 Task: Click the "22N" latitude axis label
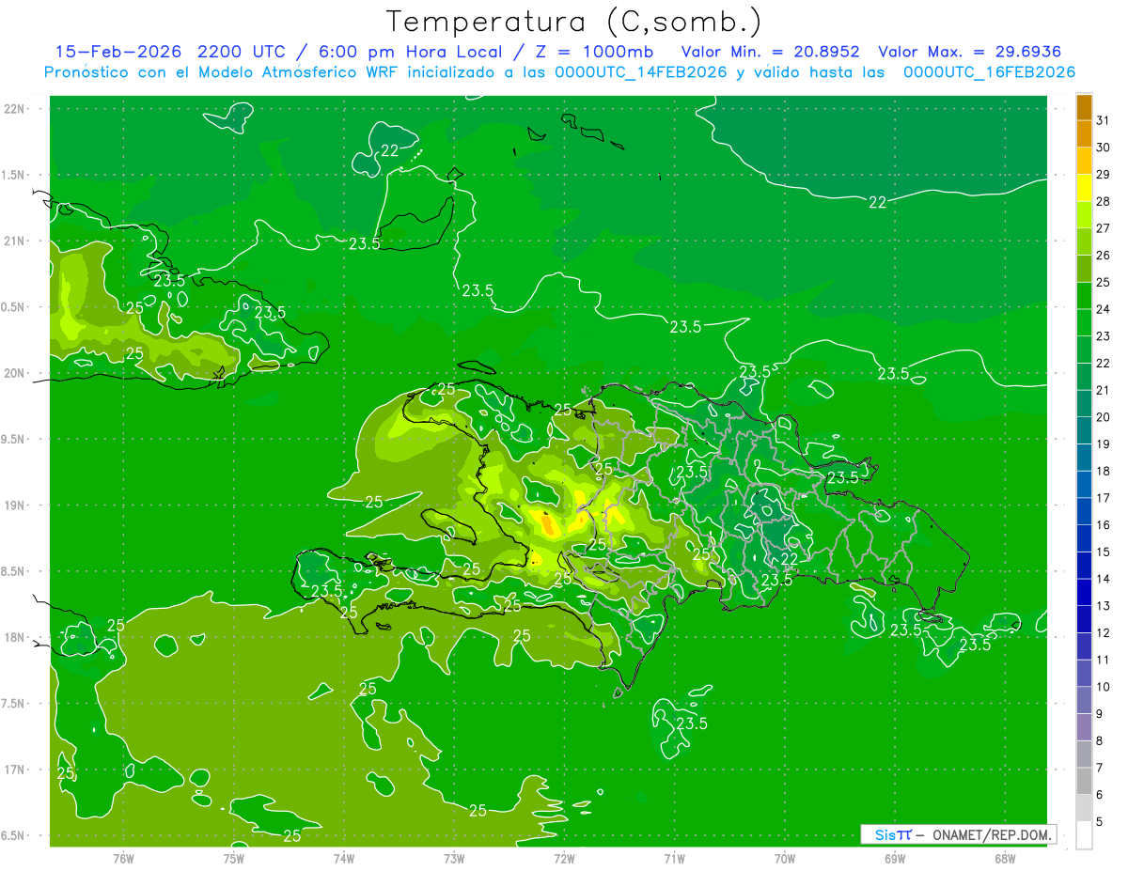click(14, 109)
